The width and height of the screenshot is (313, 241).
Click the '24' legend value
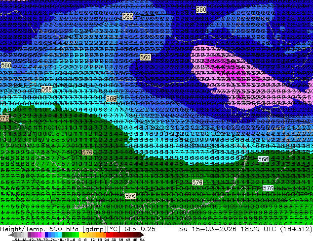click(x=107, y=240)
